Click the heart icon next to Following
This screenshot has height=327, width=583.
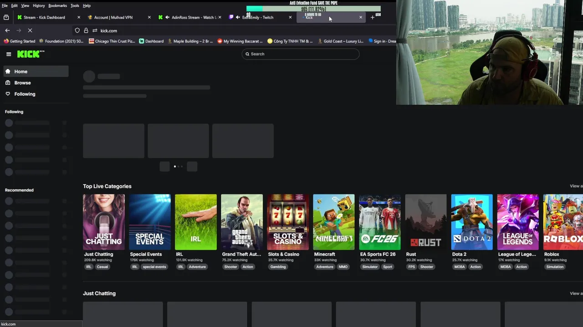[x=8, y=94]
